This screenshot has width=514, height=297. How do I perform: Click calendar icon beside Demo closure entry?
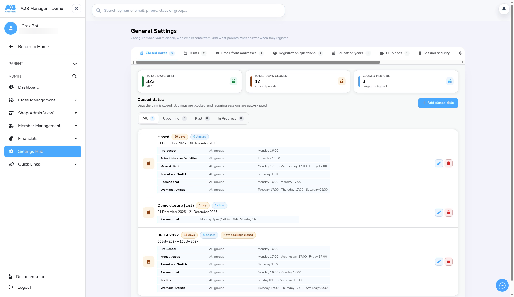(149, 213)
